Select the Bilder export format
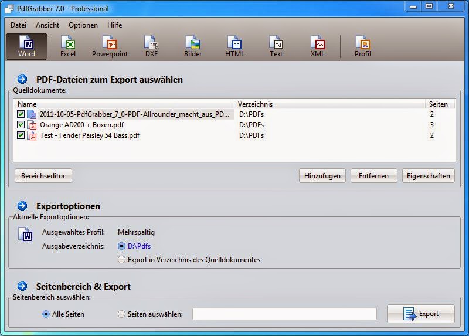Viewport: 469px width, 336px height. [x=193, y=46]
